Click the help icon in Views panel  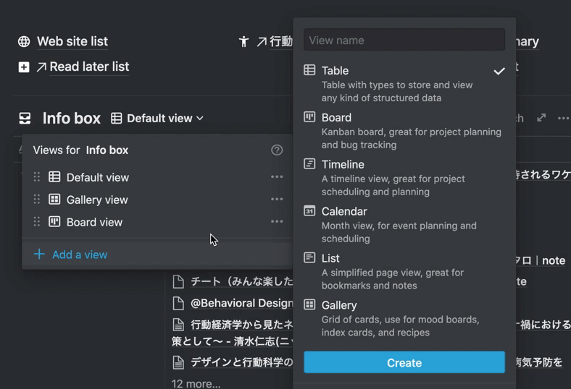[277, 150]
